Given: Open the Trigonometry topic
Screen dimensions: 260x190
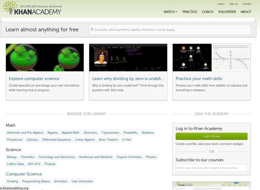Looking at the screenshot, I should click(110, 133).
